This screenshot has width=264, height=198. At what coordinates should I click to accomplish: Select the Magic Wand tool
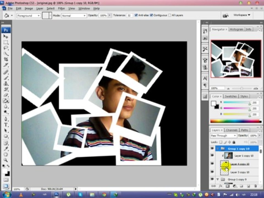coord(6,54)
